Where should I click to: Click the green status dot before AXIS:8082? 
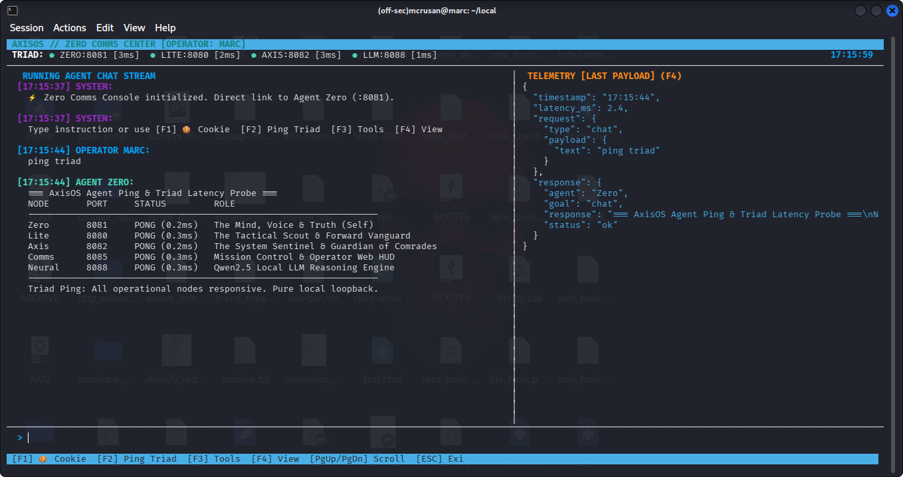point(254,55)
